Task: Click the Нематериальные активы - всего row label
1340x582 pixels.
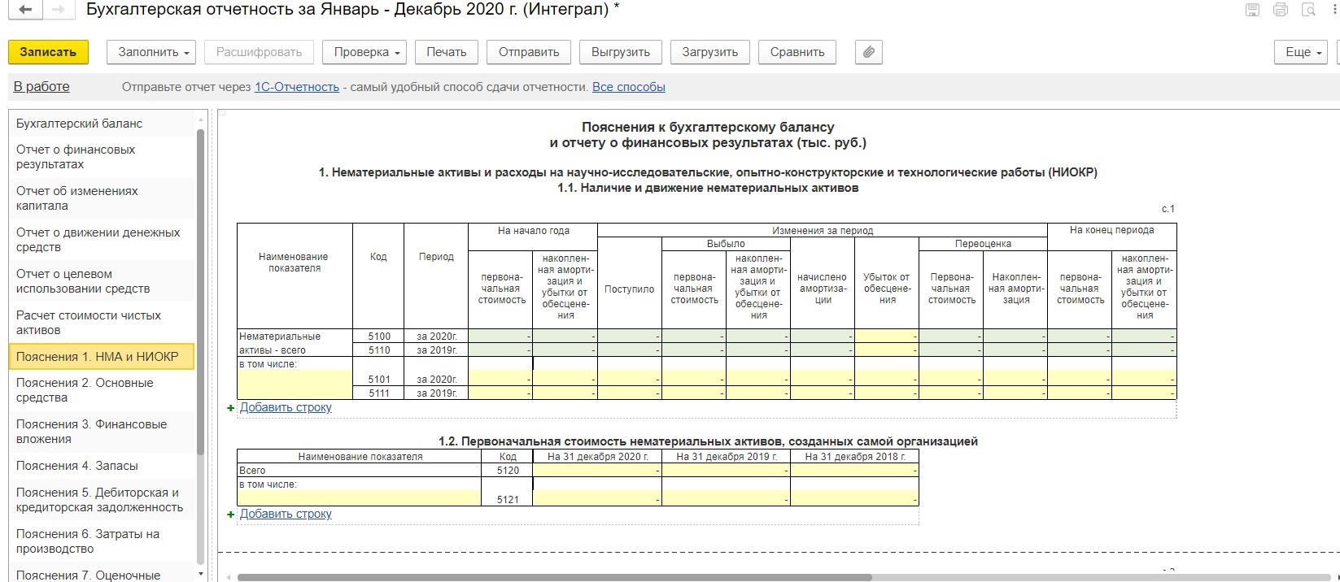Action: [295, 343]
